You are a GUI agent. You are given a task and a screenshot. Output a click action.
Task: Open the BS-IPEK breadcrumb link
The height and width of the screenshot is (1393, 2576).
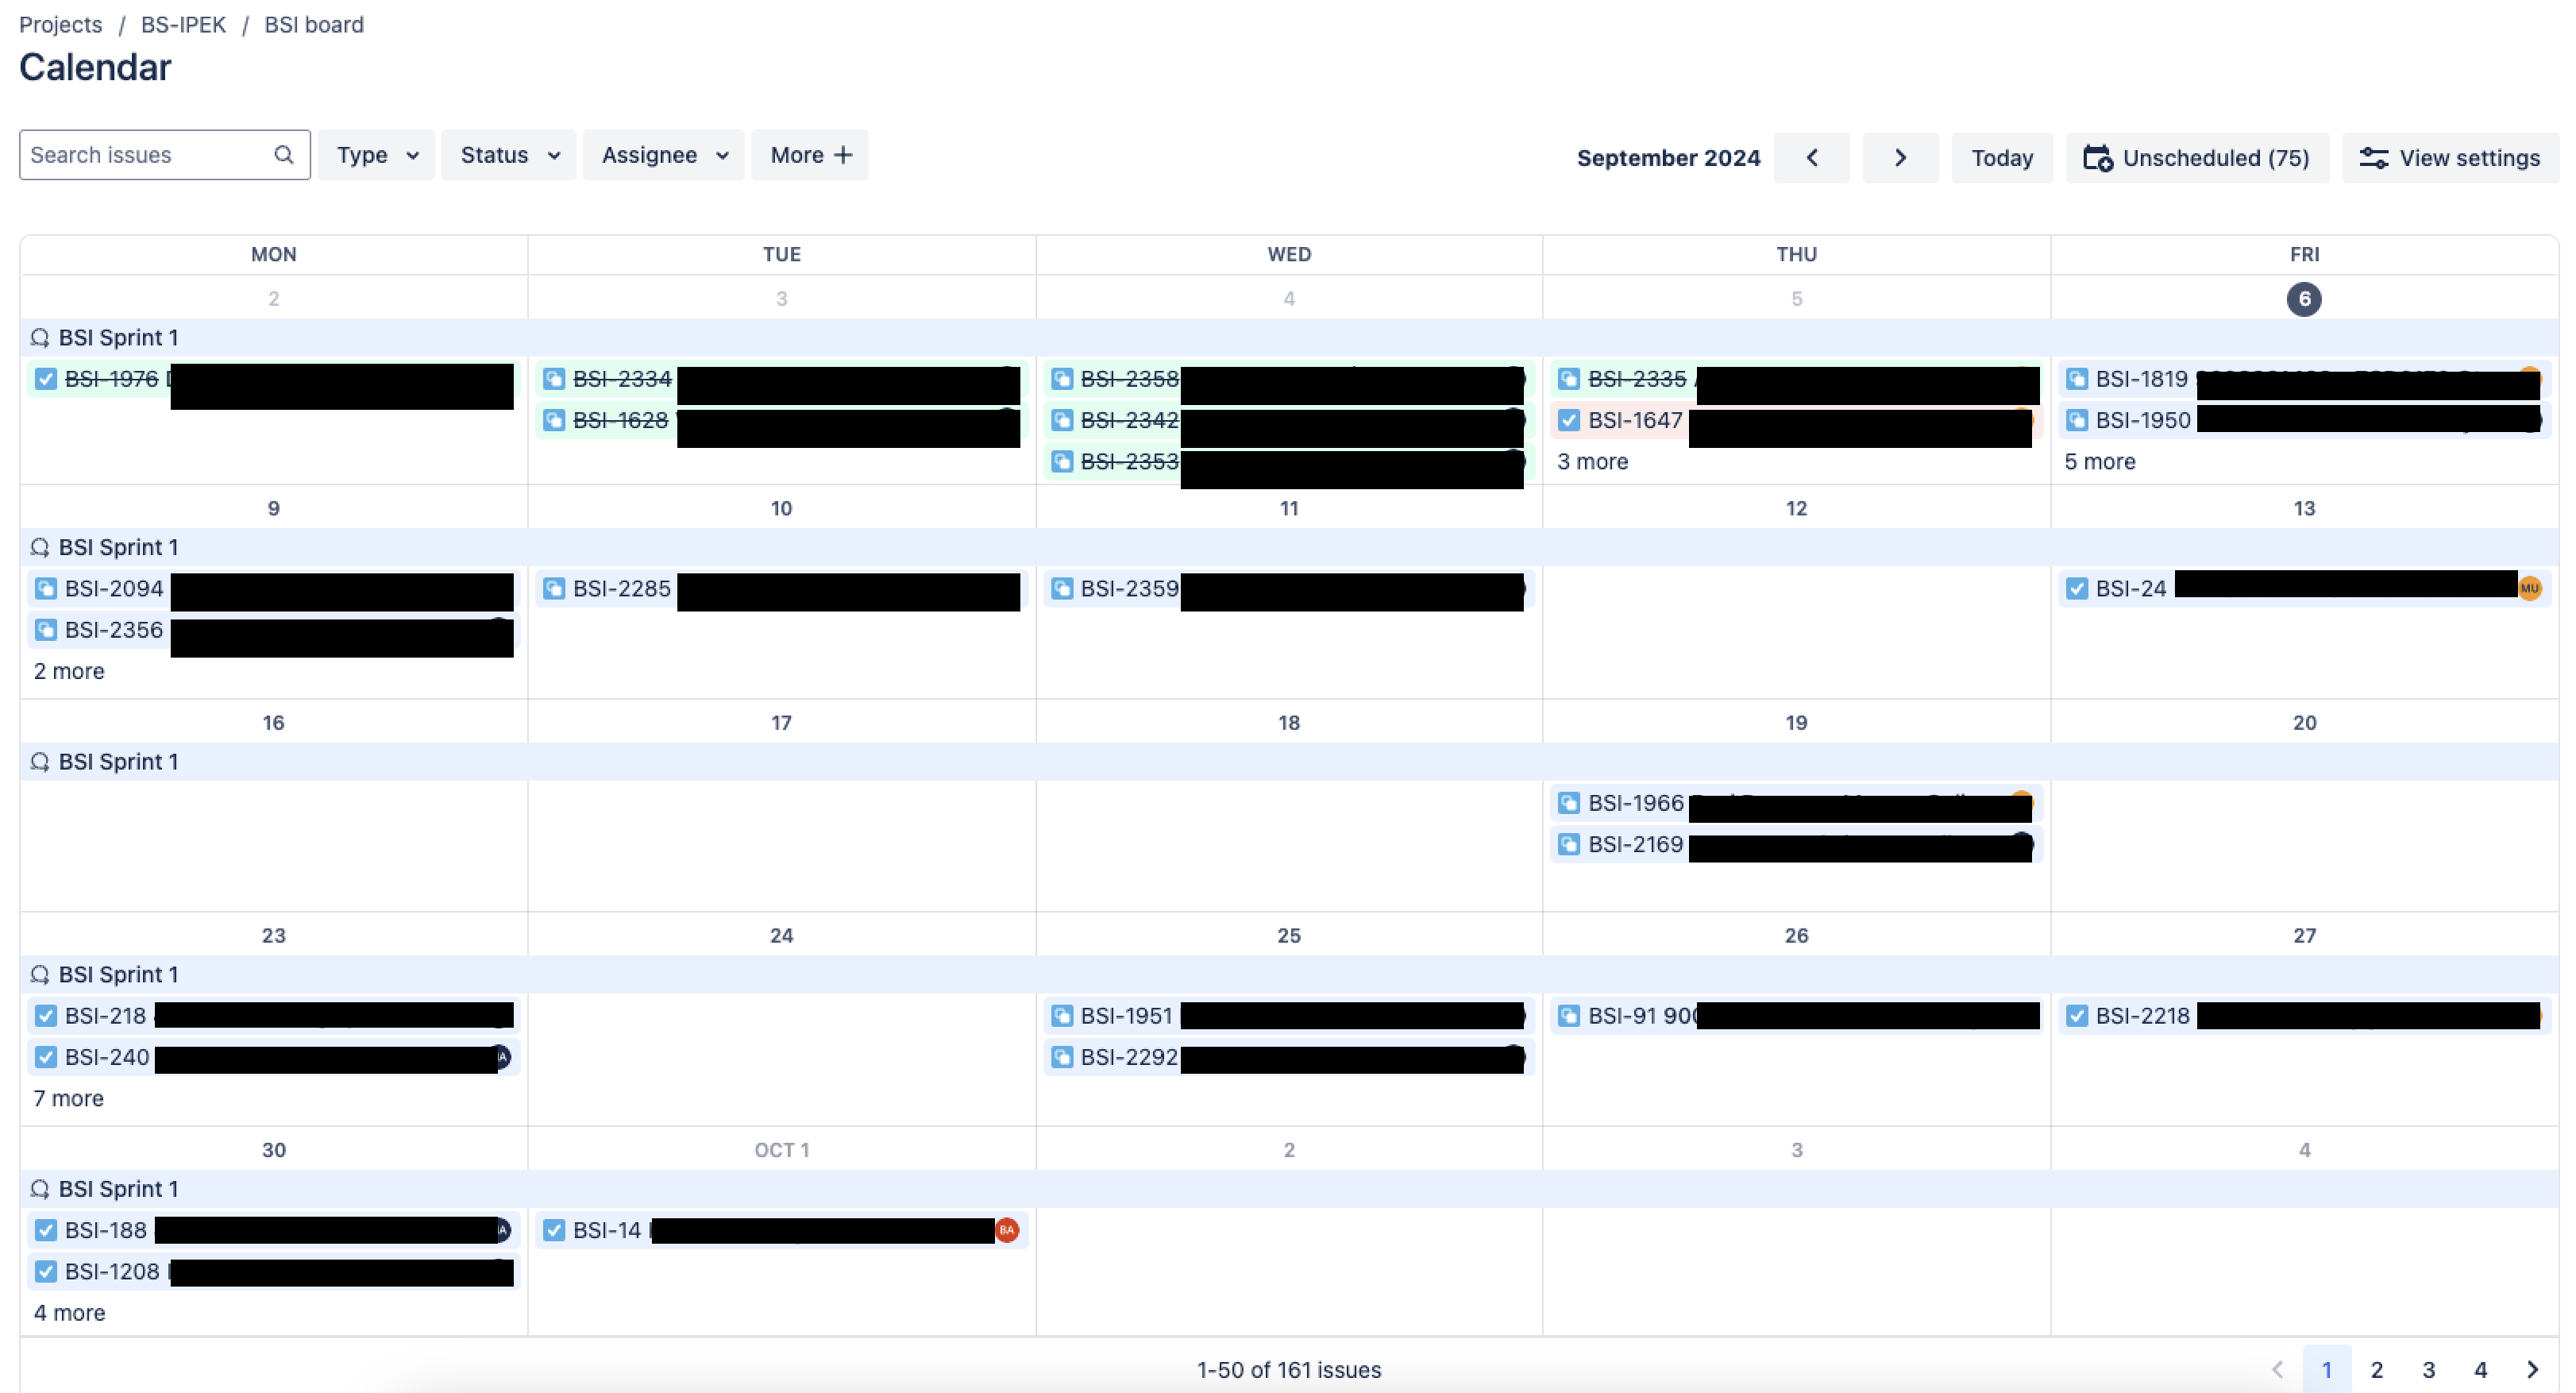[183, 24]
